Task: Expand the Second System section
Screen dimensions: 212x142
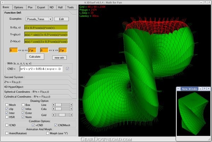Action: (40, 77)
